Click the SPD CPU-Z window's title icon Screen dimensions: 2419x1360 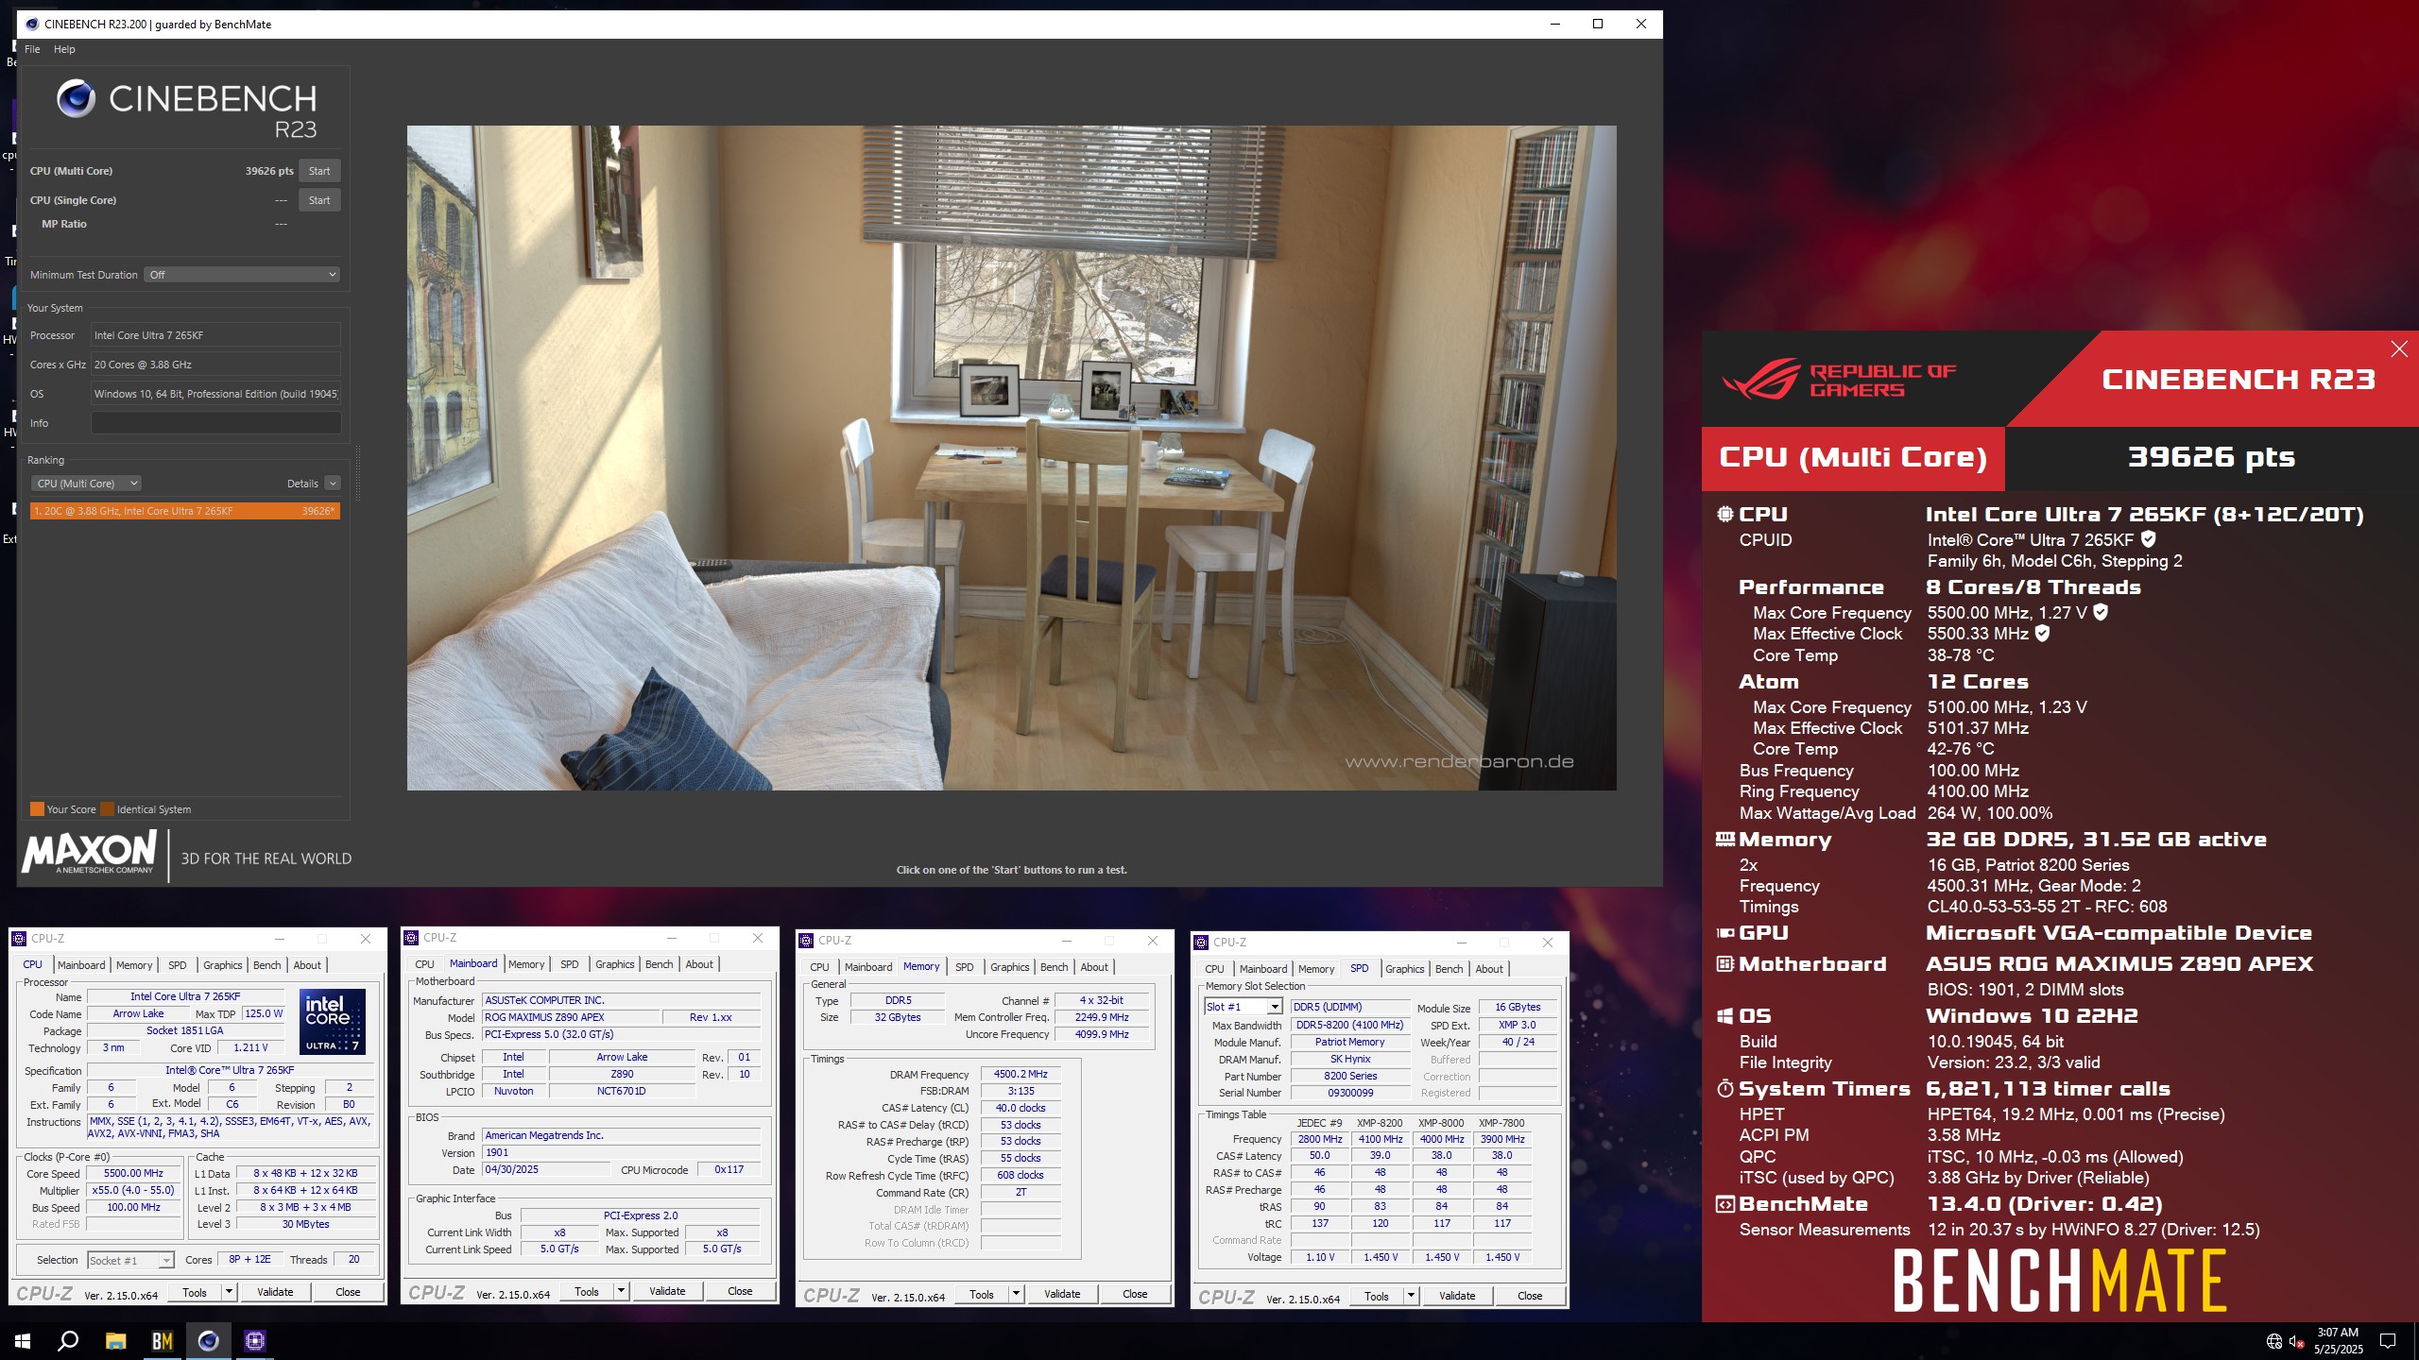[x=1201, y=943]
